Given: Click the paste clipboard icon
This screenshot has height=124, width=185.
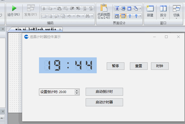Looking at the screenshot, I should tap(59, 8).
